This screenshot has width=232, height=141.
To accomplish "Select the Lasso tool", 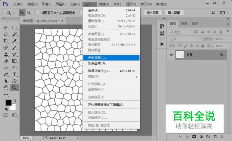I will (6, 34).
